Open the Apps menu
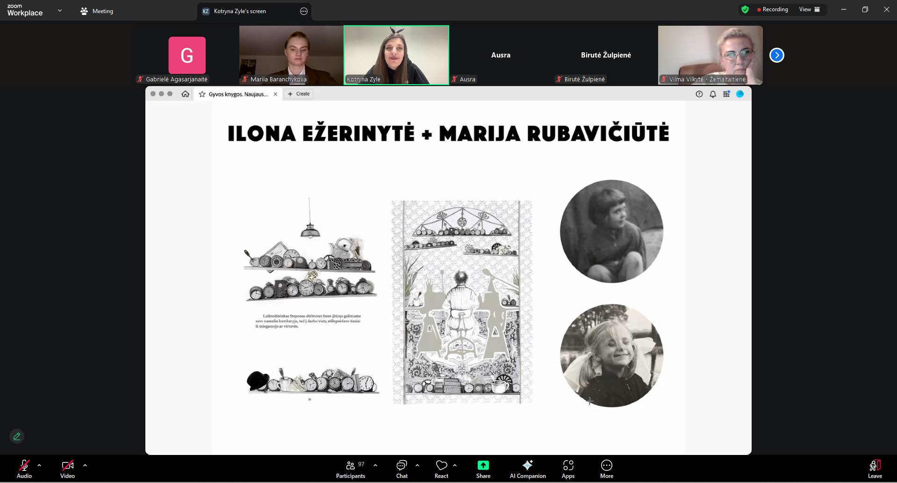 (x=568, y=469)
